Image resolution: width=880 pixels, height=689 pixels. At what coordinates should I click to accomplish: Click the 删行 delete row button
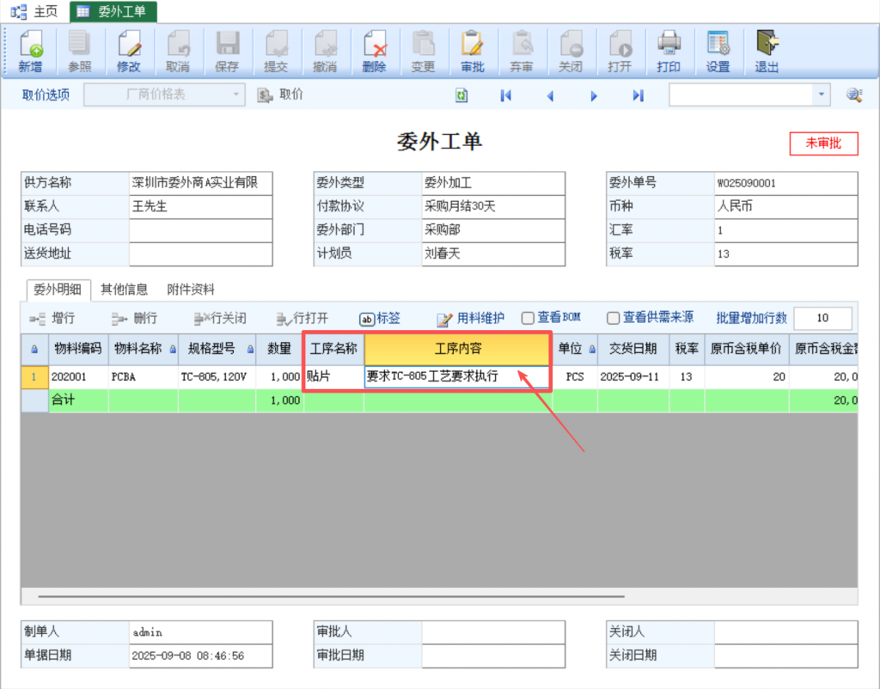tap(135, 318)
